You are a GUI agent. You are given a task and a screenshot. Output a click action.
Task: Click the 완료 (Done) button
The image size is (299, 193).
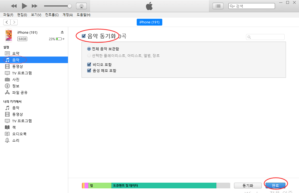coord(275,185)
